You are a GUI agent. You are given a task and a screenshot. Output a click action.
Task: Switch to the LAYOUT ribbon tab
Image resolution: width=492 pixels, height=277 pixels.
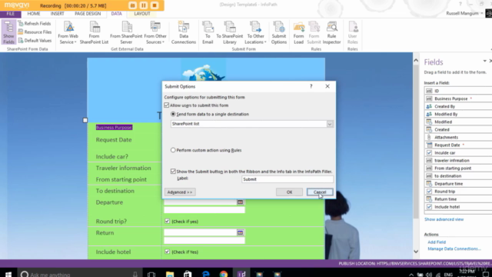pos(142,14)
